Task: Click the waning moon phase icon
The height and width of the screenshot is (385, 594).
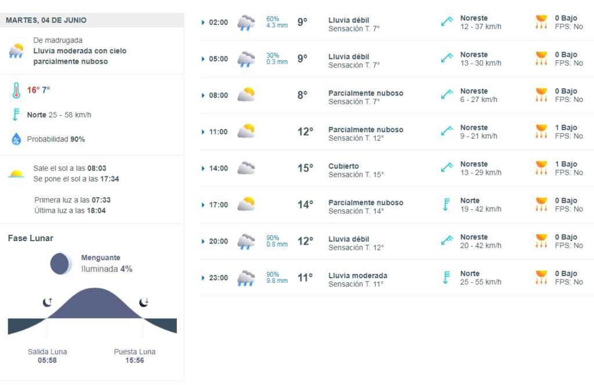Action: (x=61, y=264)
